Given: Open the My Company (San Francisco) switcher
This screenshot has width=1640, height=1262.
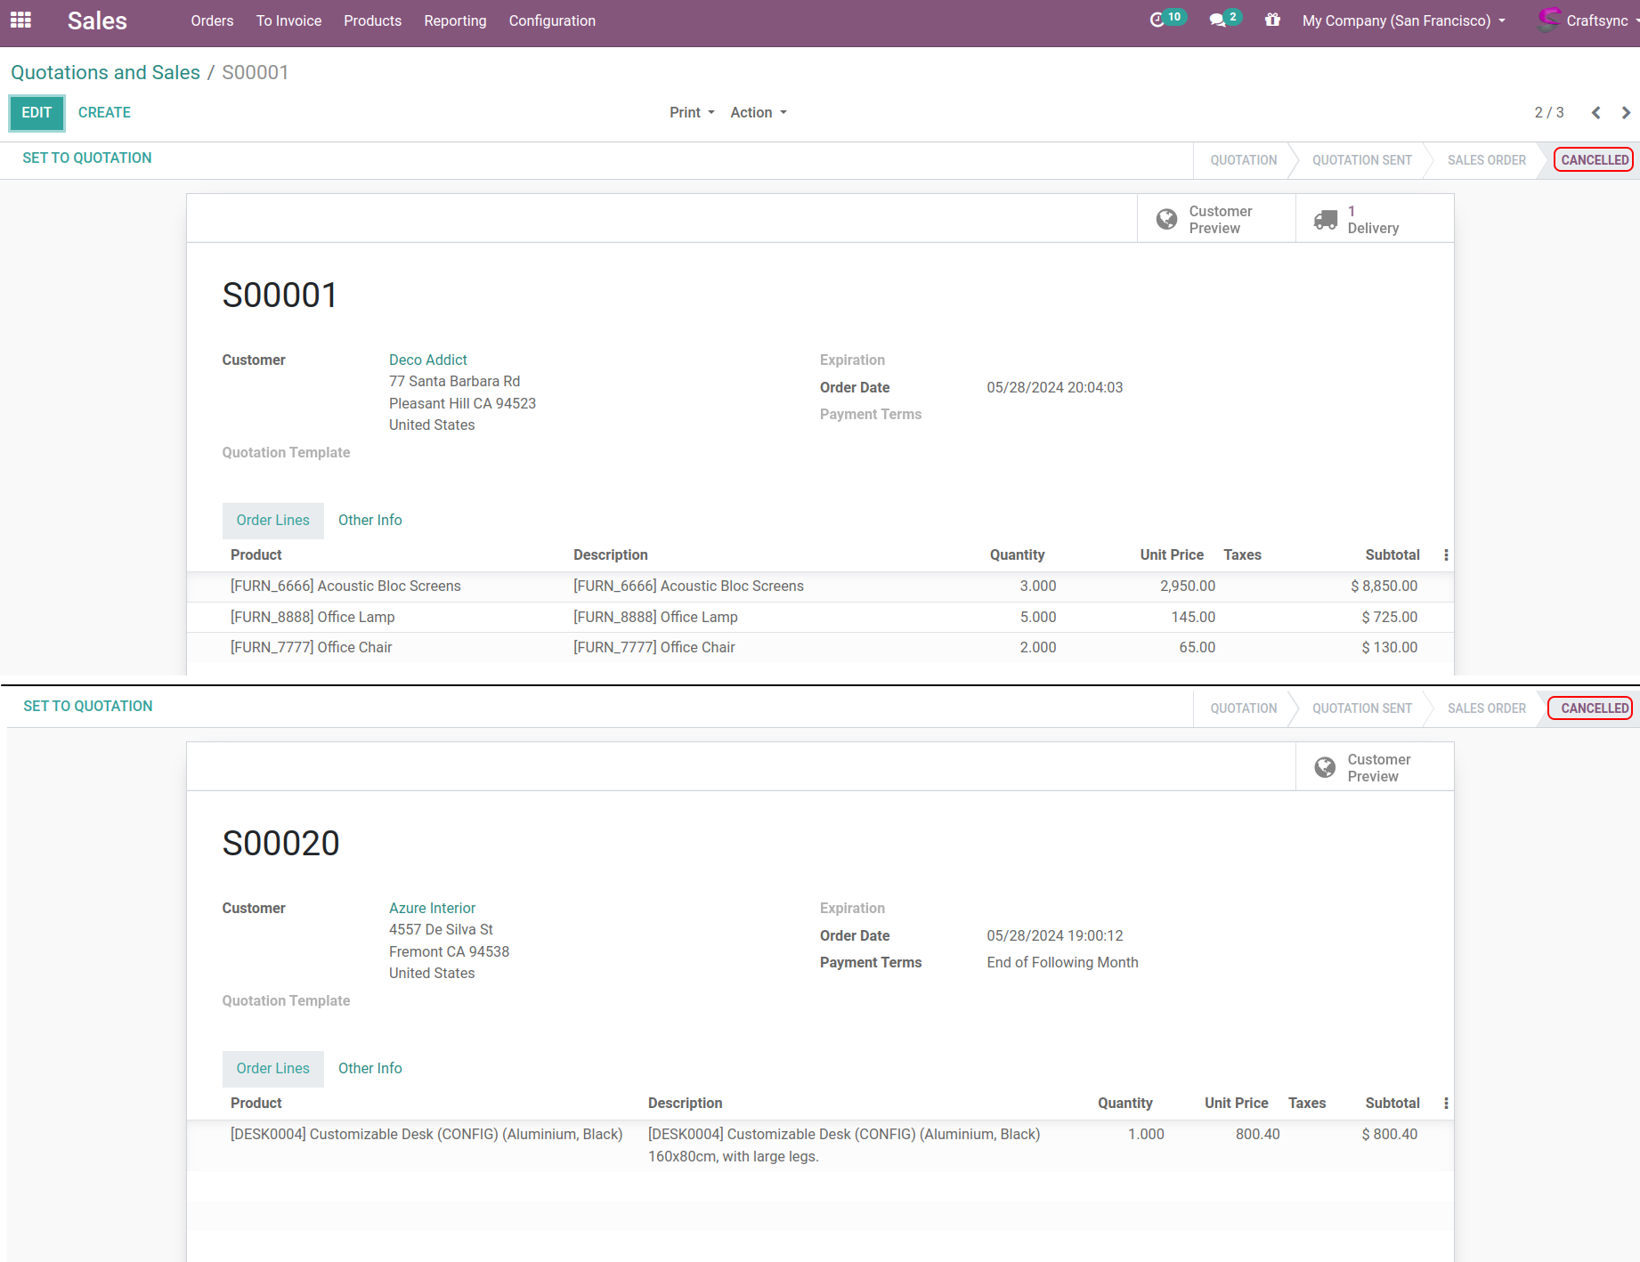Looking at the screenshot, I should click(1403, 20).
